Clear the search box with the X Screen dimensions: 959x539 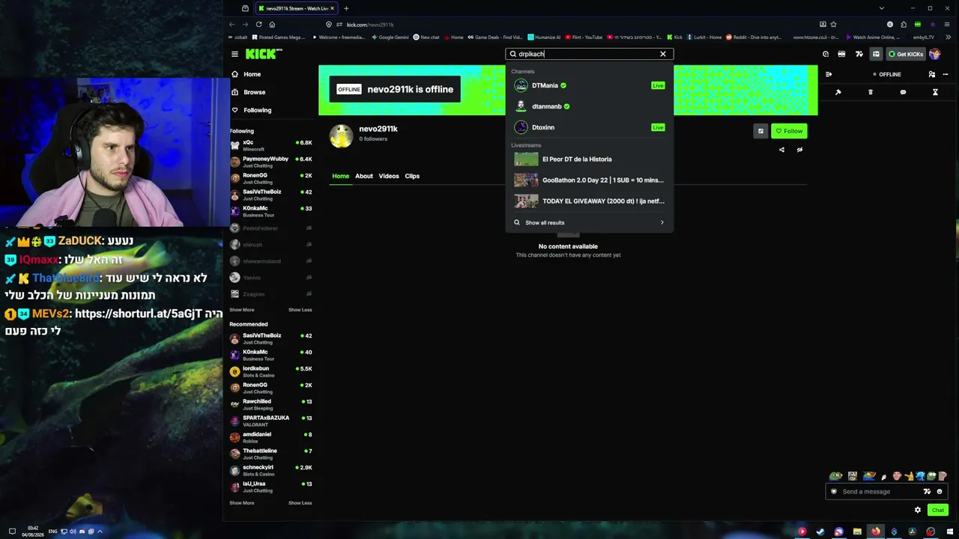point(662,54)
